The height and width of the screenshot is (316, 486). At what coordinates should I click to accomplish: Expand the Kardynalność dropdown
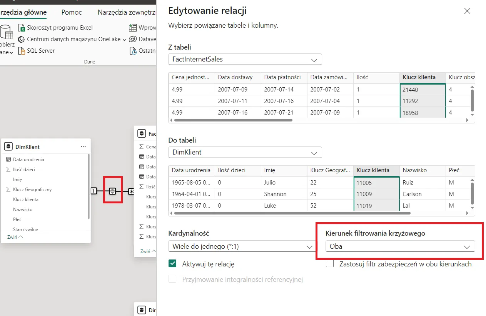point(242,246)
